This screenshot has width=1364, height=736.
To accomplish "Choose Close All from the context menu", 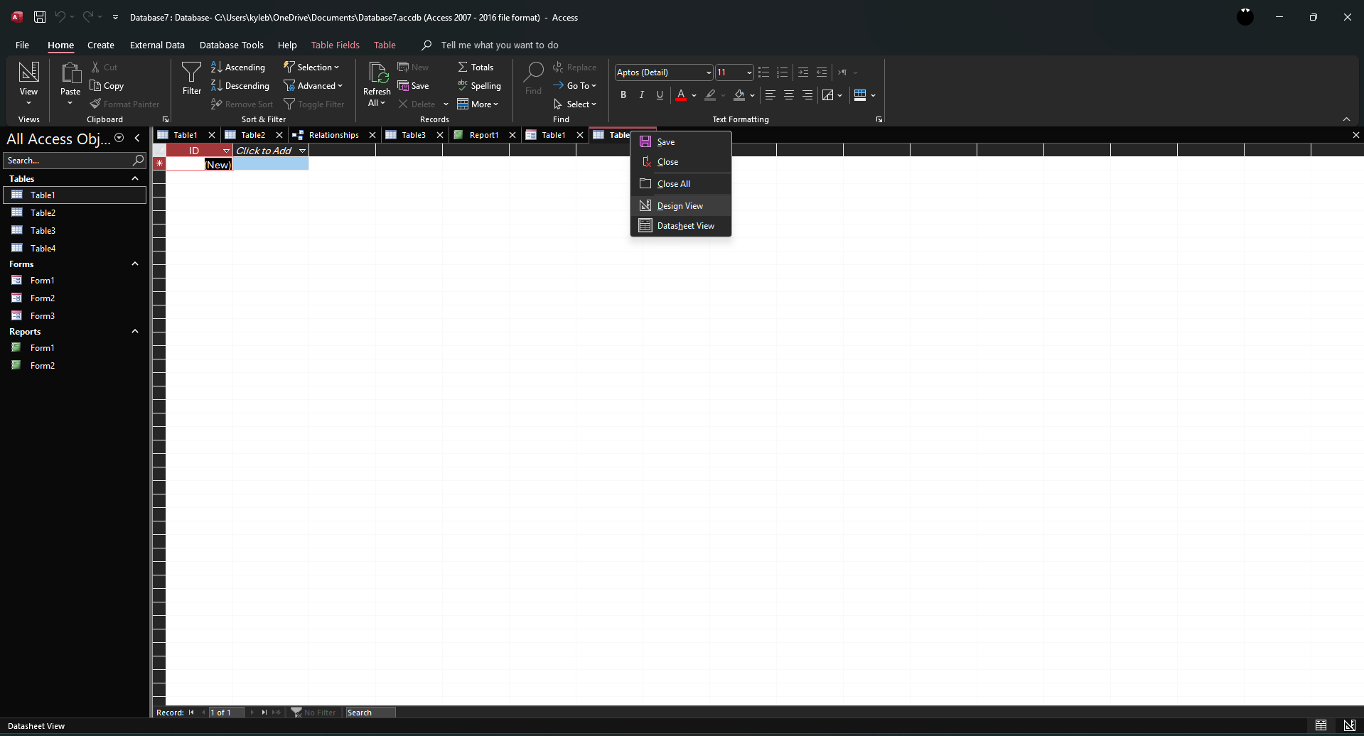I will pyautogui.click(x=681, y=184).
